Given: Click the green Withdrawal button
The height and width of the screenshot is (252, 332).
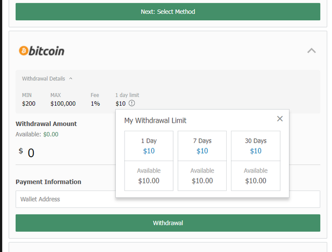Looking at the screenshot, I should [x=168, y=223].
